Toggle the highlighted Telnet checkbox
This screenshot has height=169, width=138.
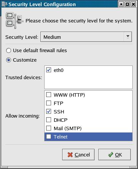(48, 137)
